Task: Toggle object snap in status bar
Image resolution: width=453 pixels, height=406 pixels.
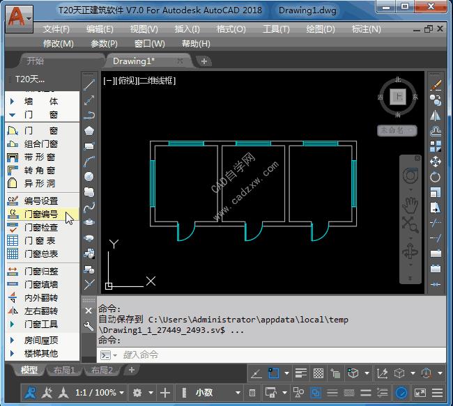Action: click(x=273, y=374)
